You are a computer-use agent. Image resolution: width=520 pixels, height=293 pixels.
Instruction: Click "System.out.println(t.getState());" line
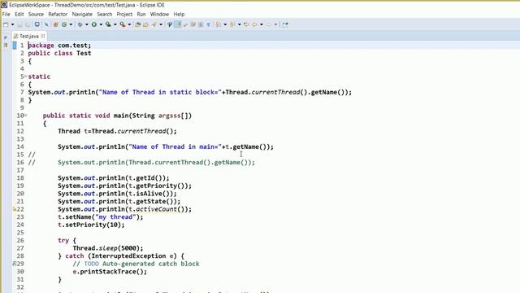pyautogui.click(x=119, y=201)
